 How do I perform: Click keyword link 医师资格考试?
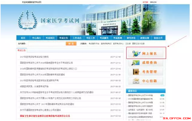pyautogui.click(x=106, y=43)
